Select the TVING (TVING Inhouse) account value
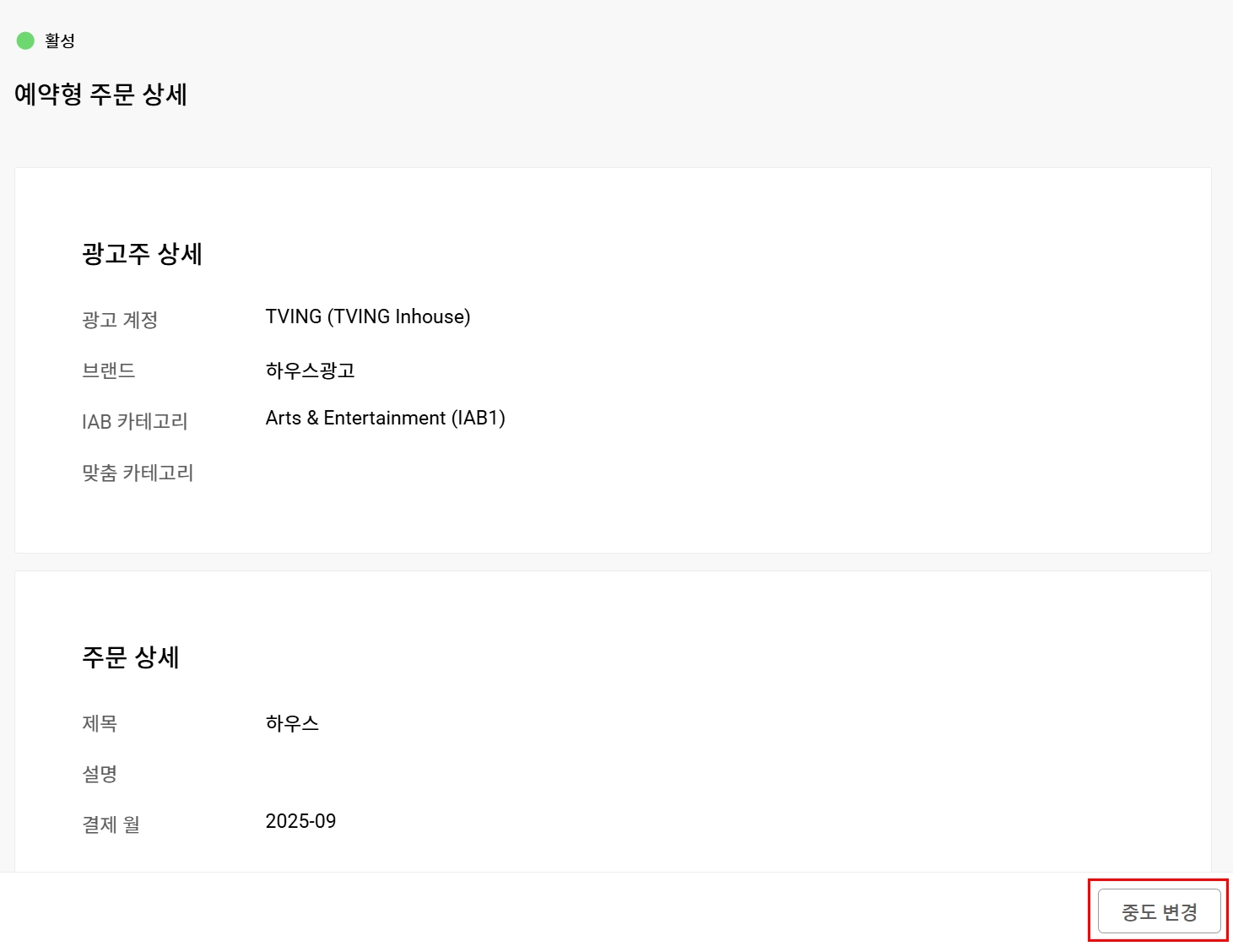This screenshot has width=1233, height=946. point(367,317)
